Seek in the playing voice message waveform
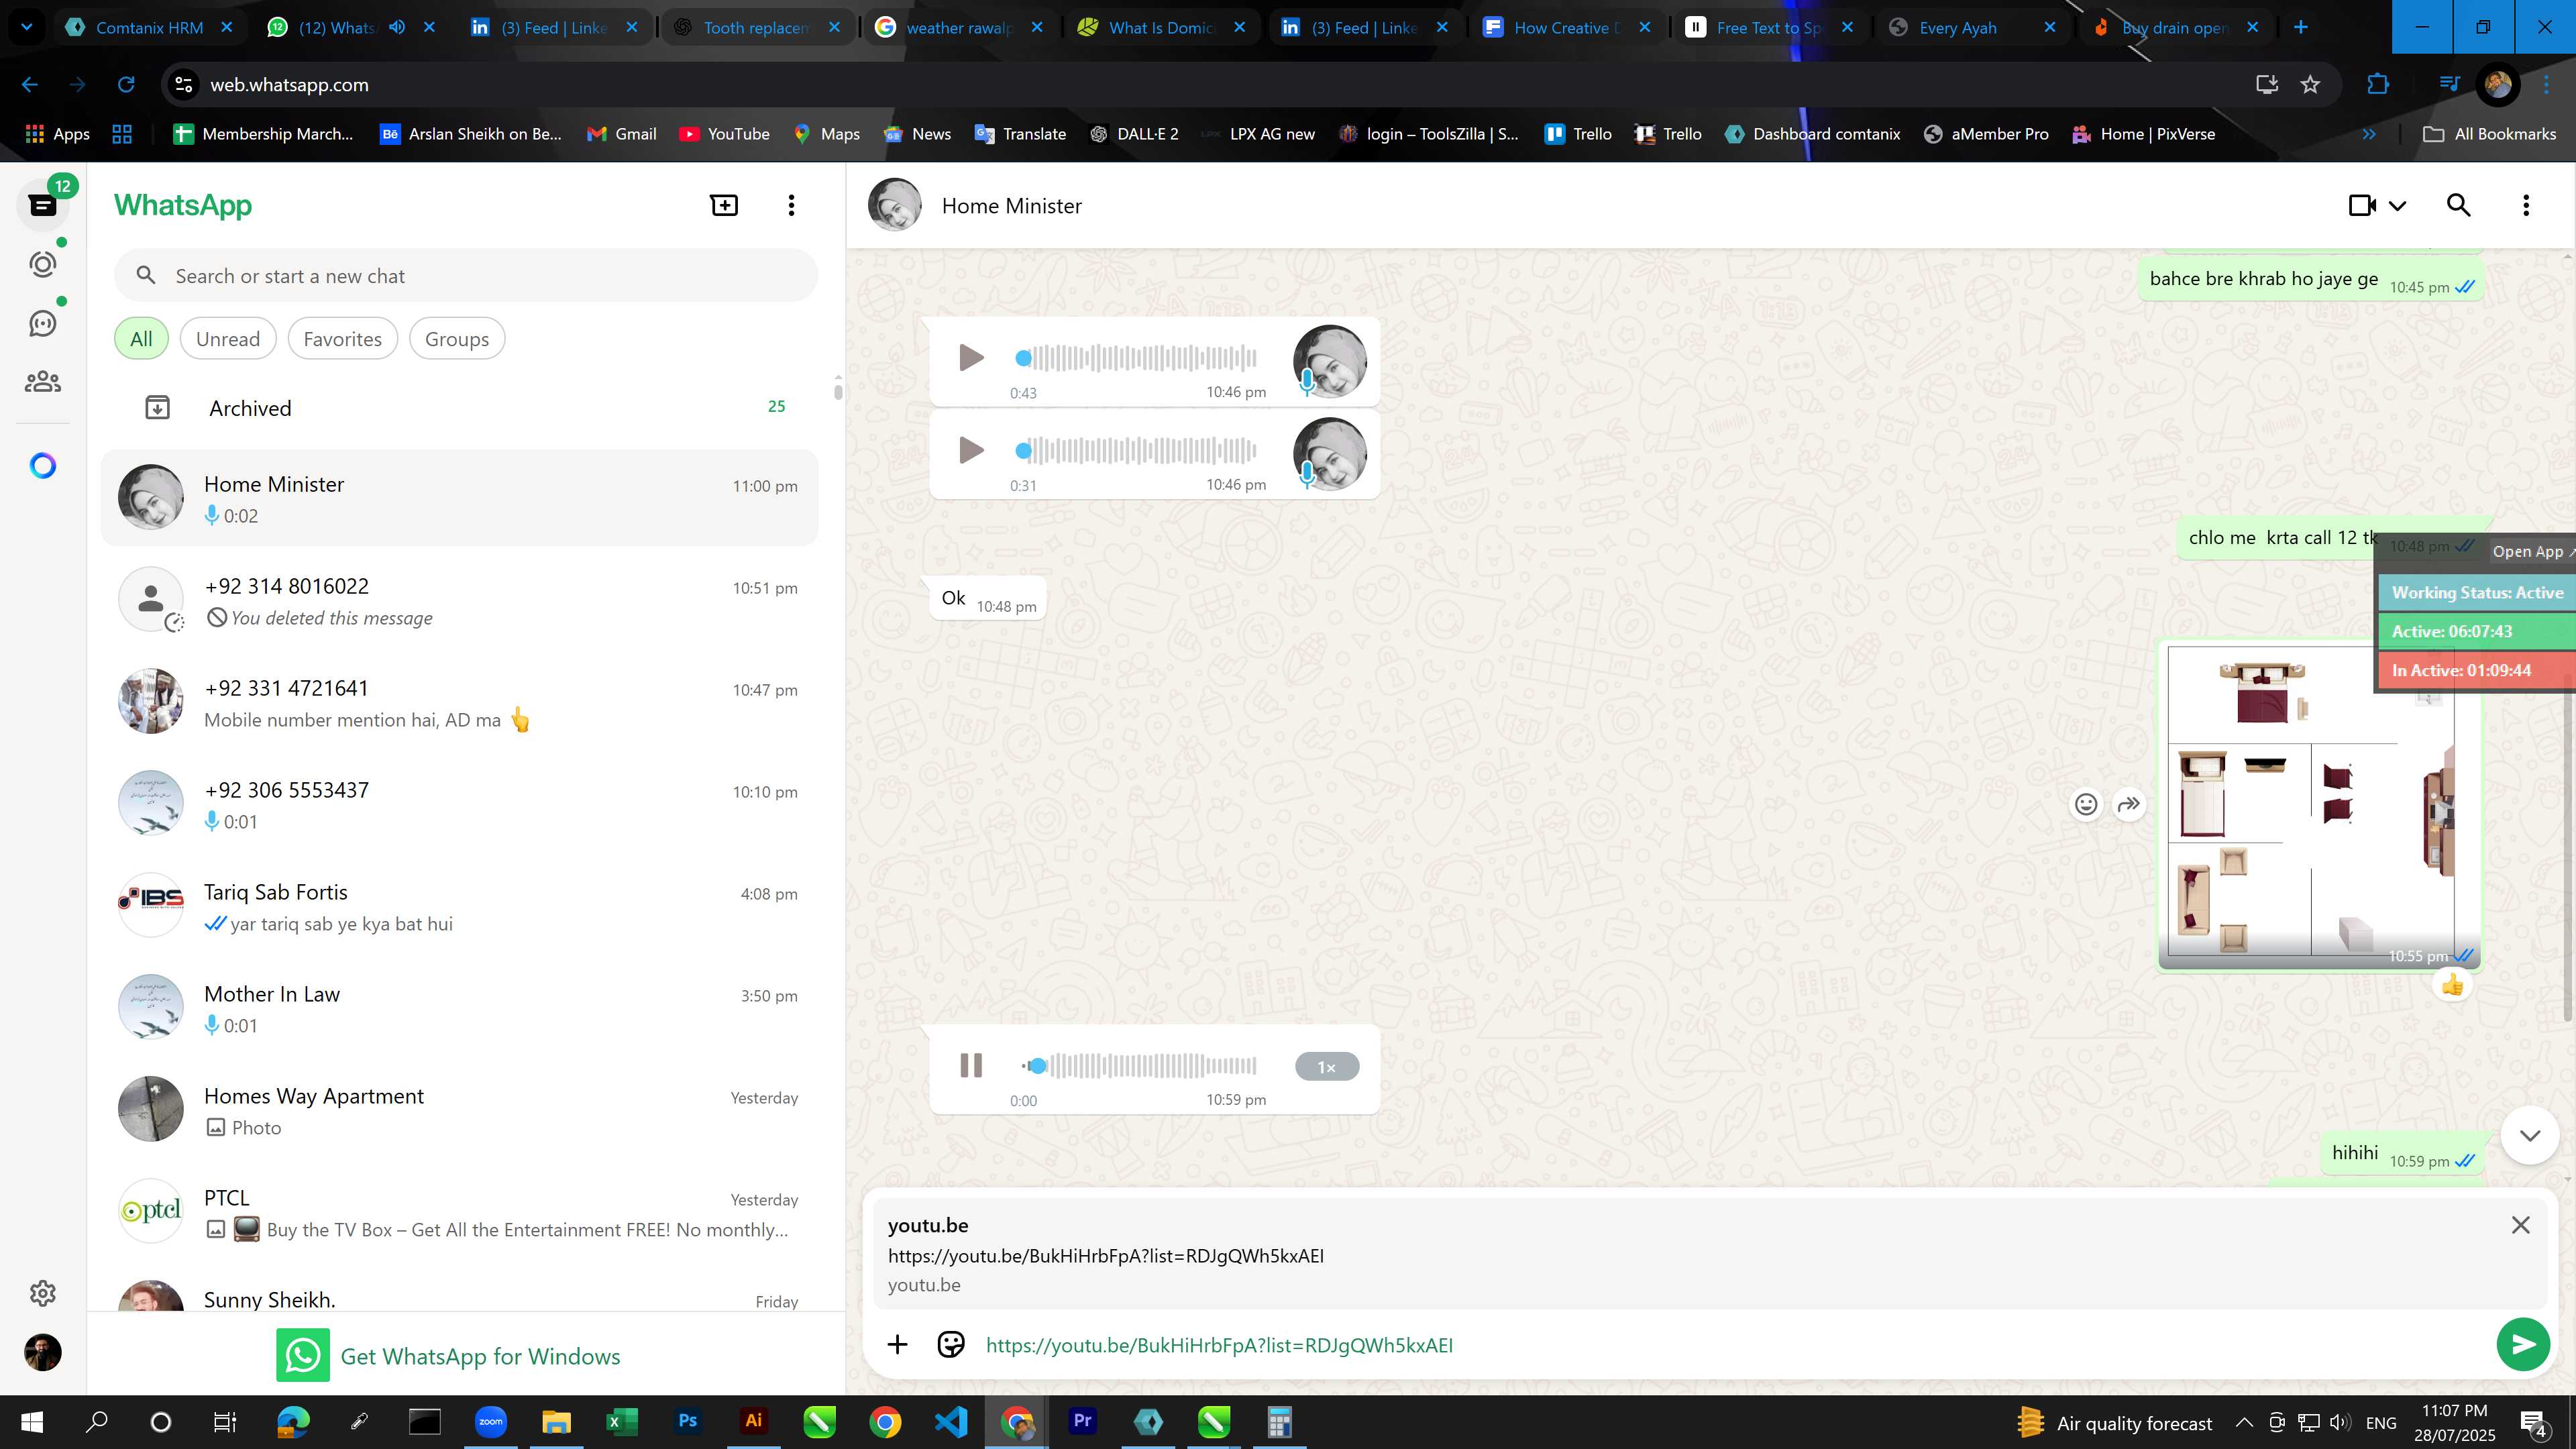Screen dimensions: 2576x1449 (1139, 1066)
